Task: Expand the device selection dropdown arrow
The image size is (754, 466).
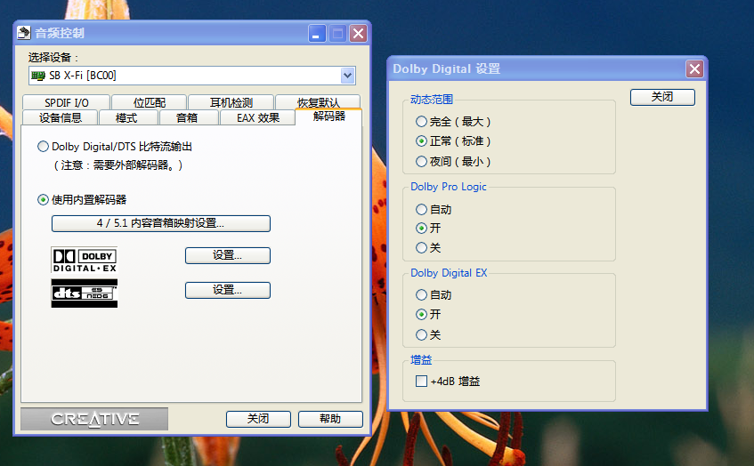Action: [x=348, y=76]
